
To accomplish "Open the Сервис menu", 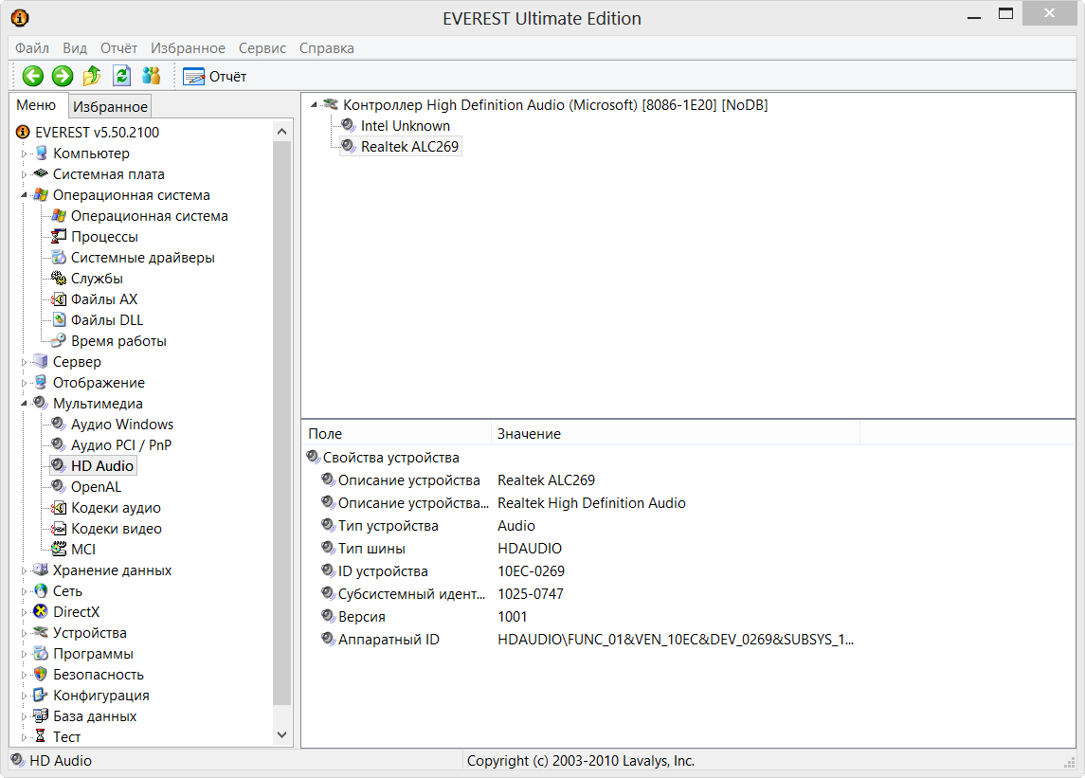I will coord(262,48).
